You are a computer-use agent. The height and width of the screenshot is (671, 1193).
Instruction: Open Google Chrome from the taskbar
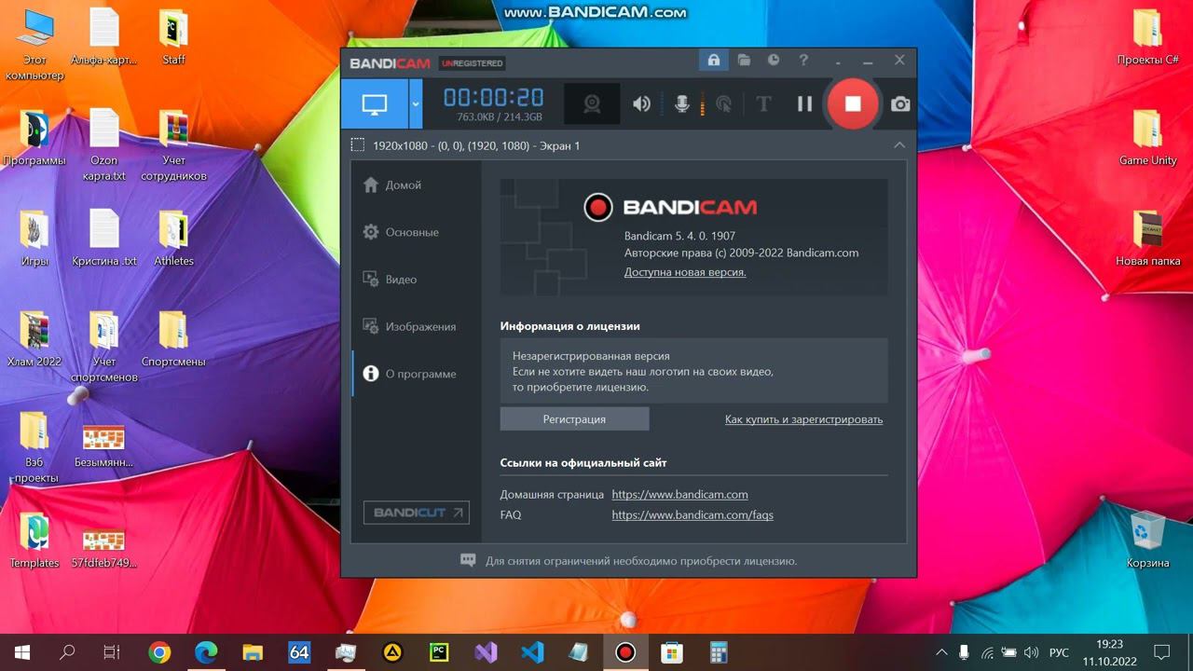pyautogui.click(x=159, y=652)
